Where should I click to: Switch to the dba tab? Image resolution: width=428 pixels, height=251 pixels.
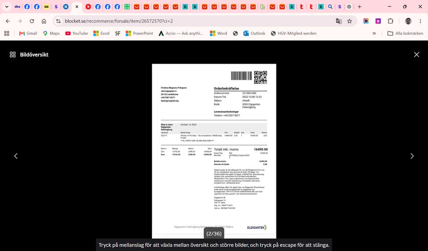tap(17, 7)
